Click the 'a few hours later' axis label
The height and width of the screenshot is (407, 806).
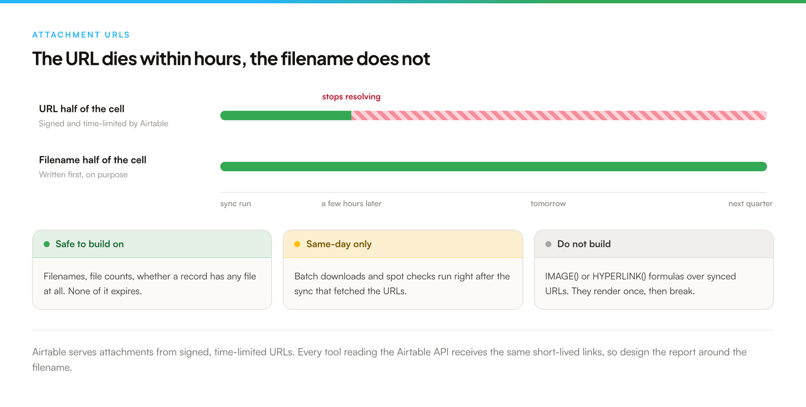point(352,204)
